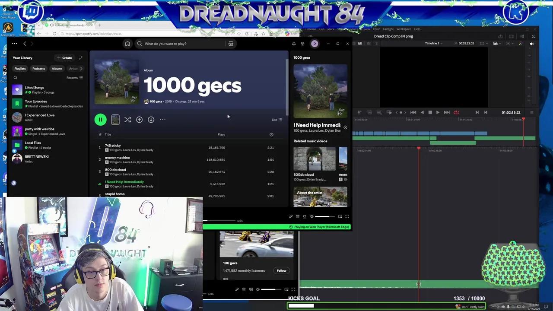Open the Help menu in Resolve
553x311 pixels.
click(417, 29)
